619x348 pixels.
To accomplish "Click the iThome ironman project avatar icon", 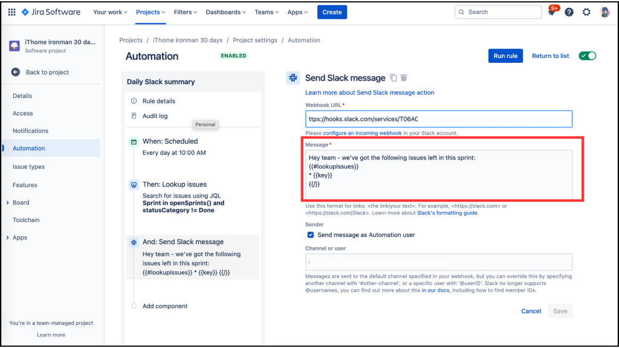I will coord(15,46).
